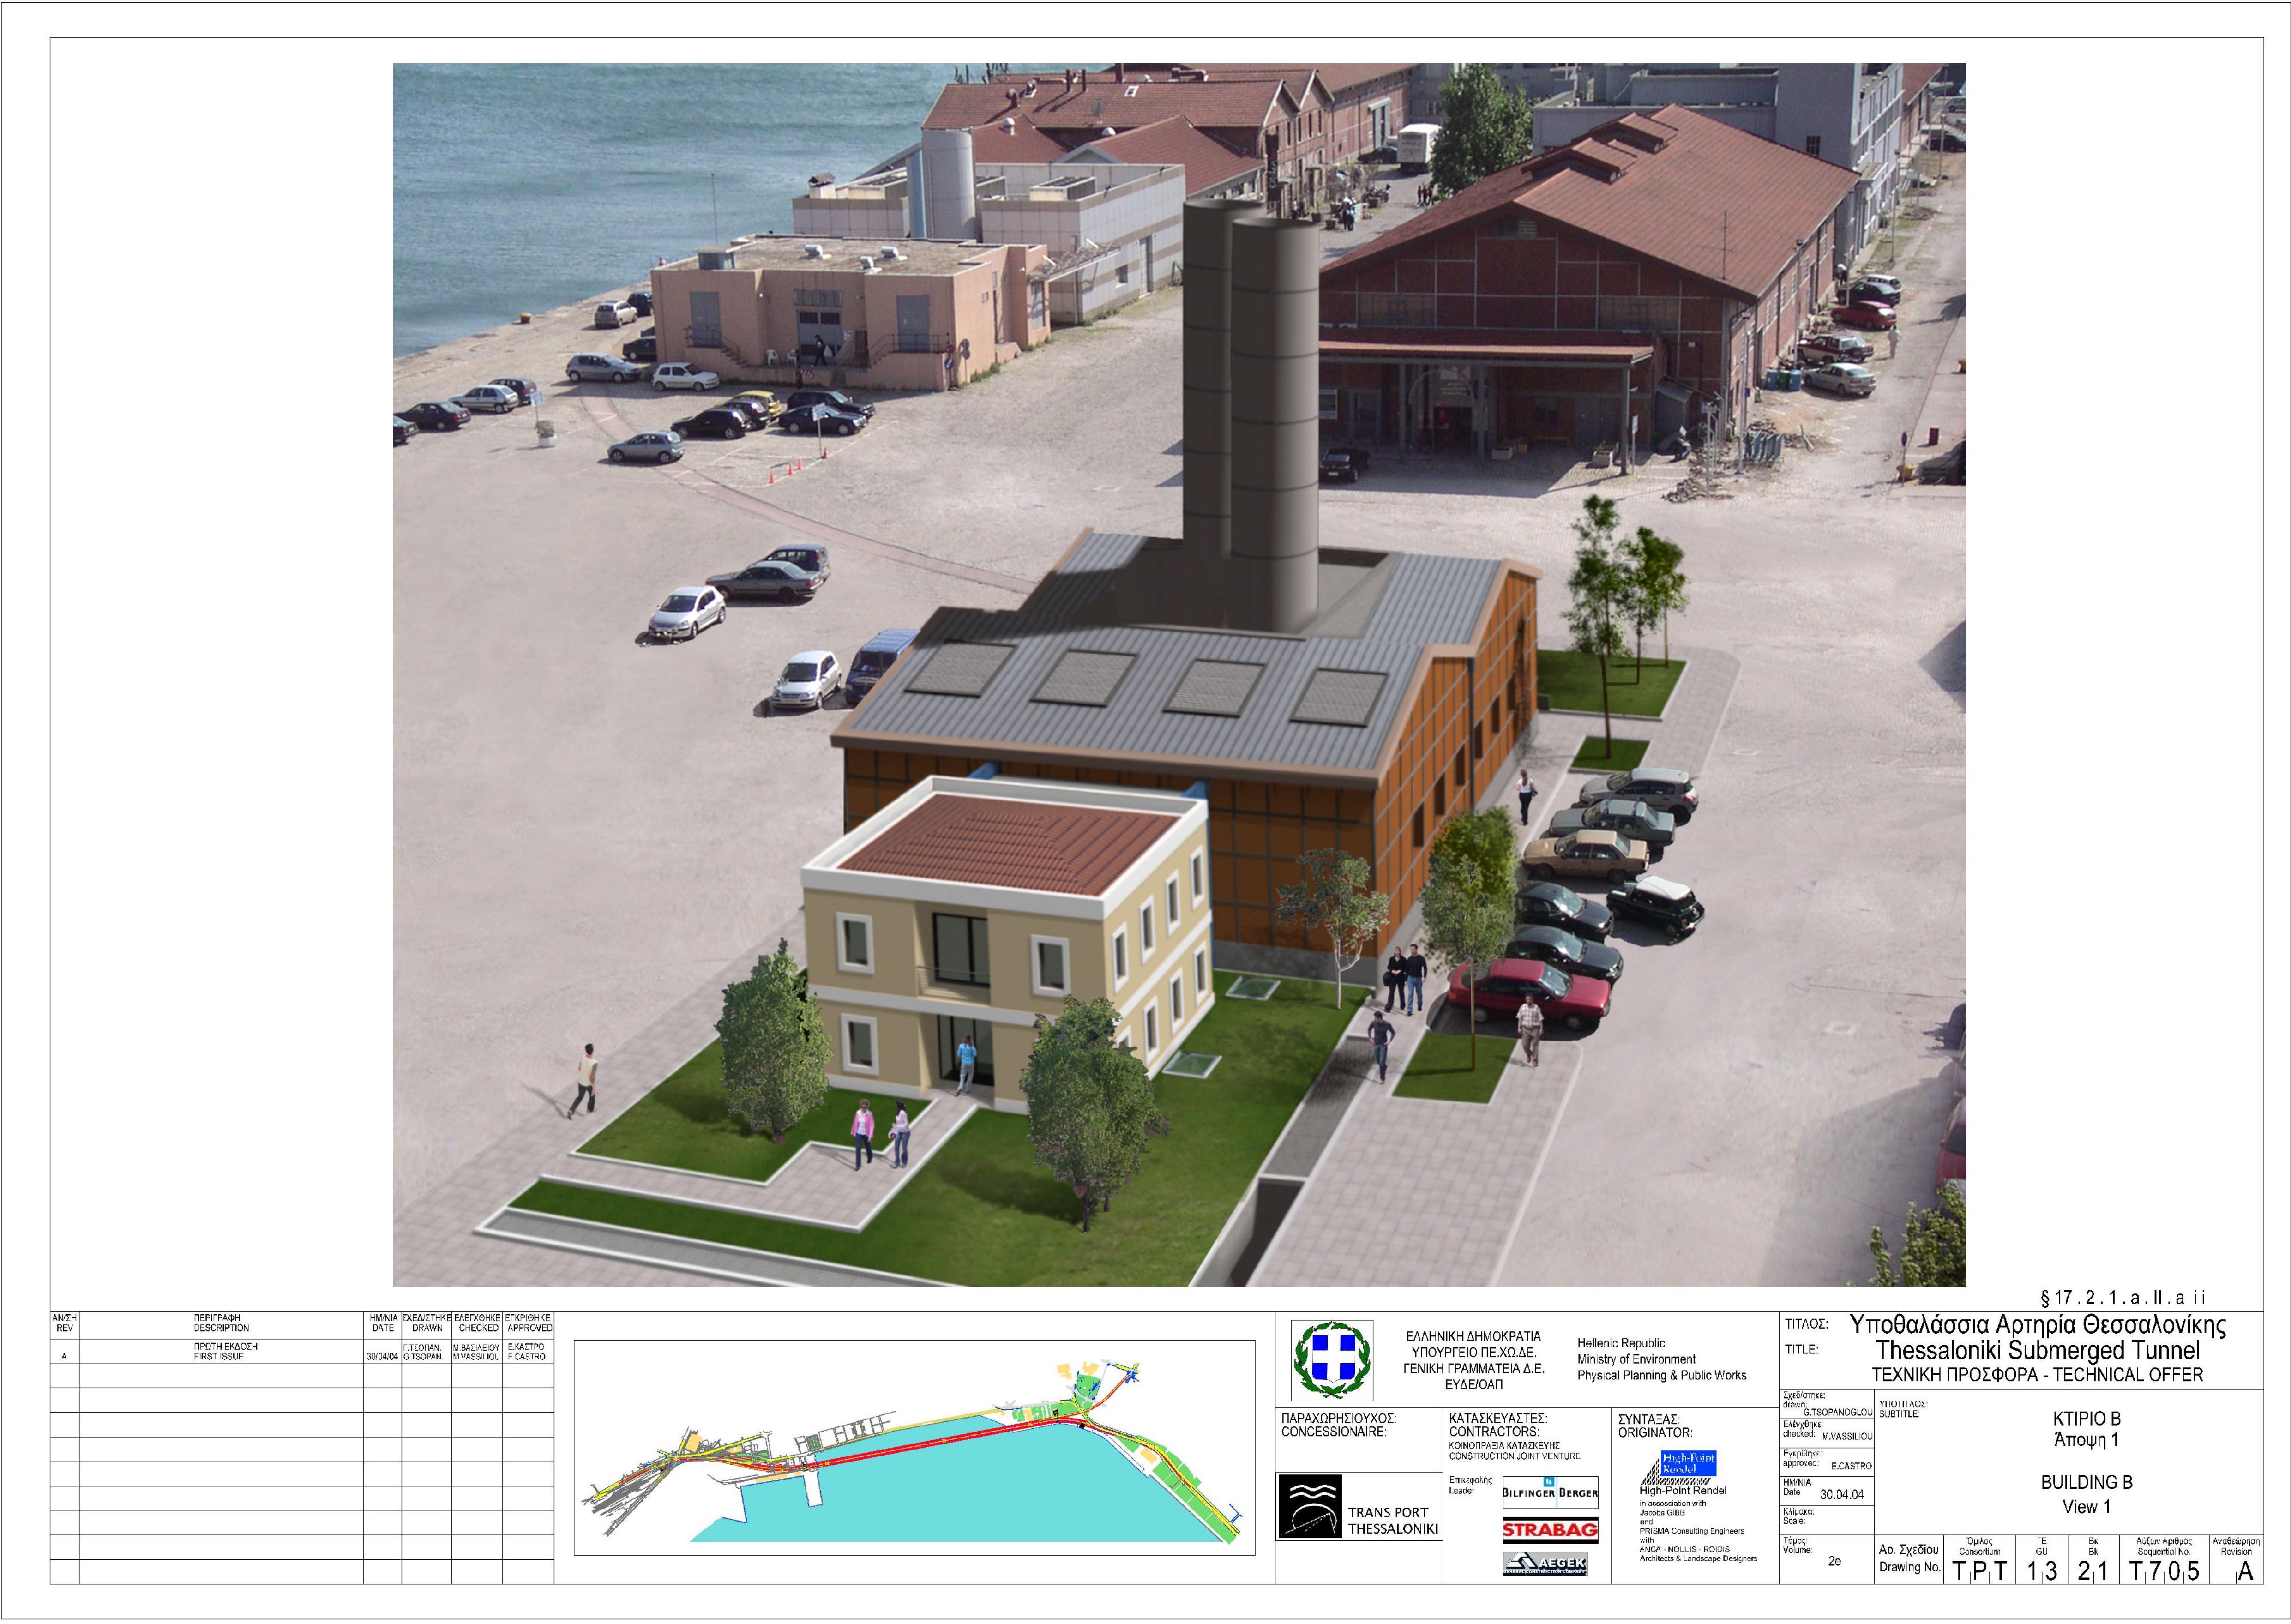This screenshot has height=1624, width=2291.
Task: Click the 'BUILDING B' subtitle text
Action: (2086, 1482)
